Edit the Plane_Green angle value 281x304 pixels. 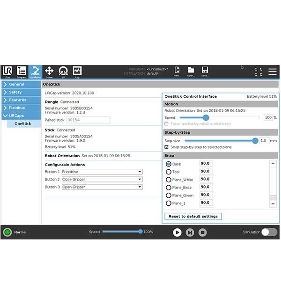pos(206,195)
